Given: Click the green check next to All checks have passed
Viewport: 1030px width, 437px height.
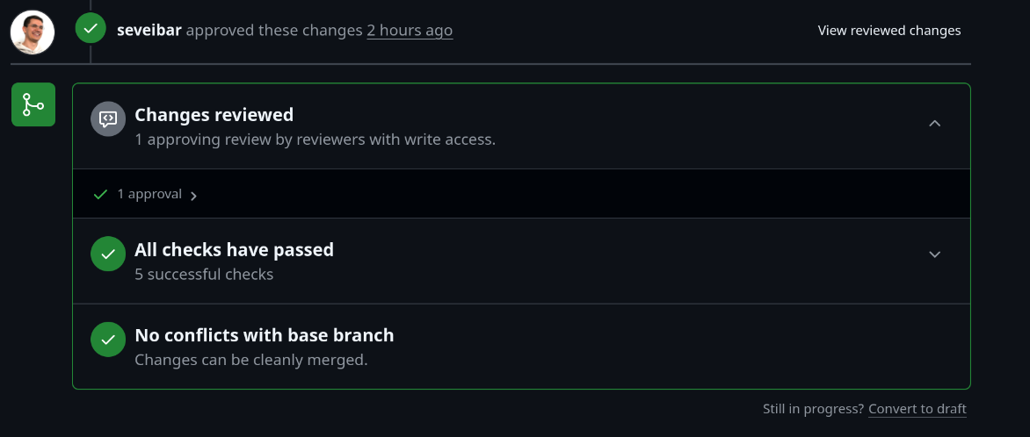Looking at the screenshot, I should [x=108, y=254].
